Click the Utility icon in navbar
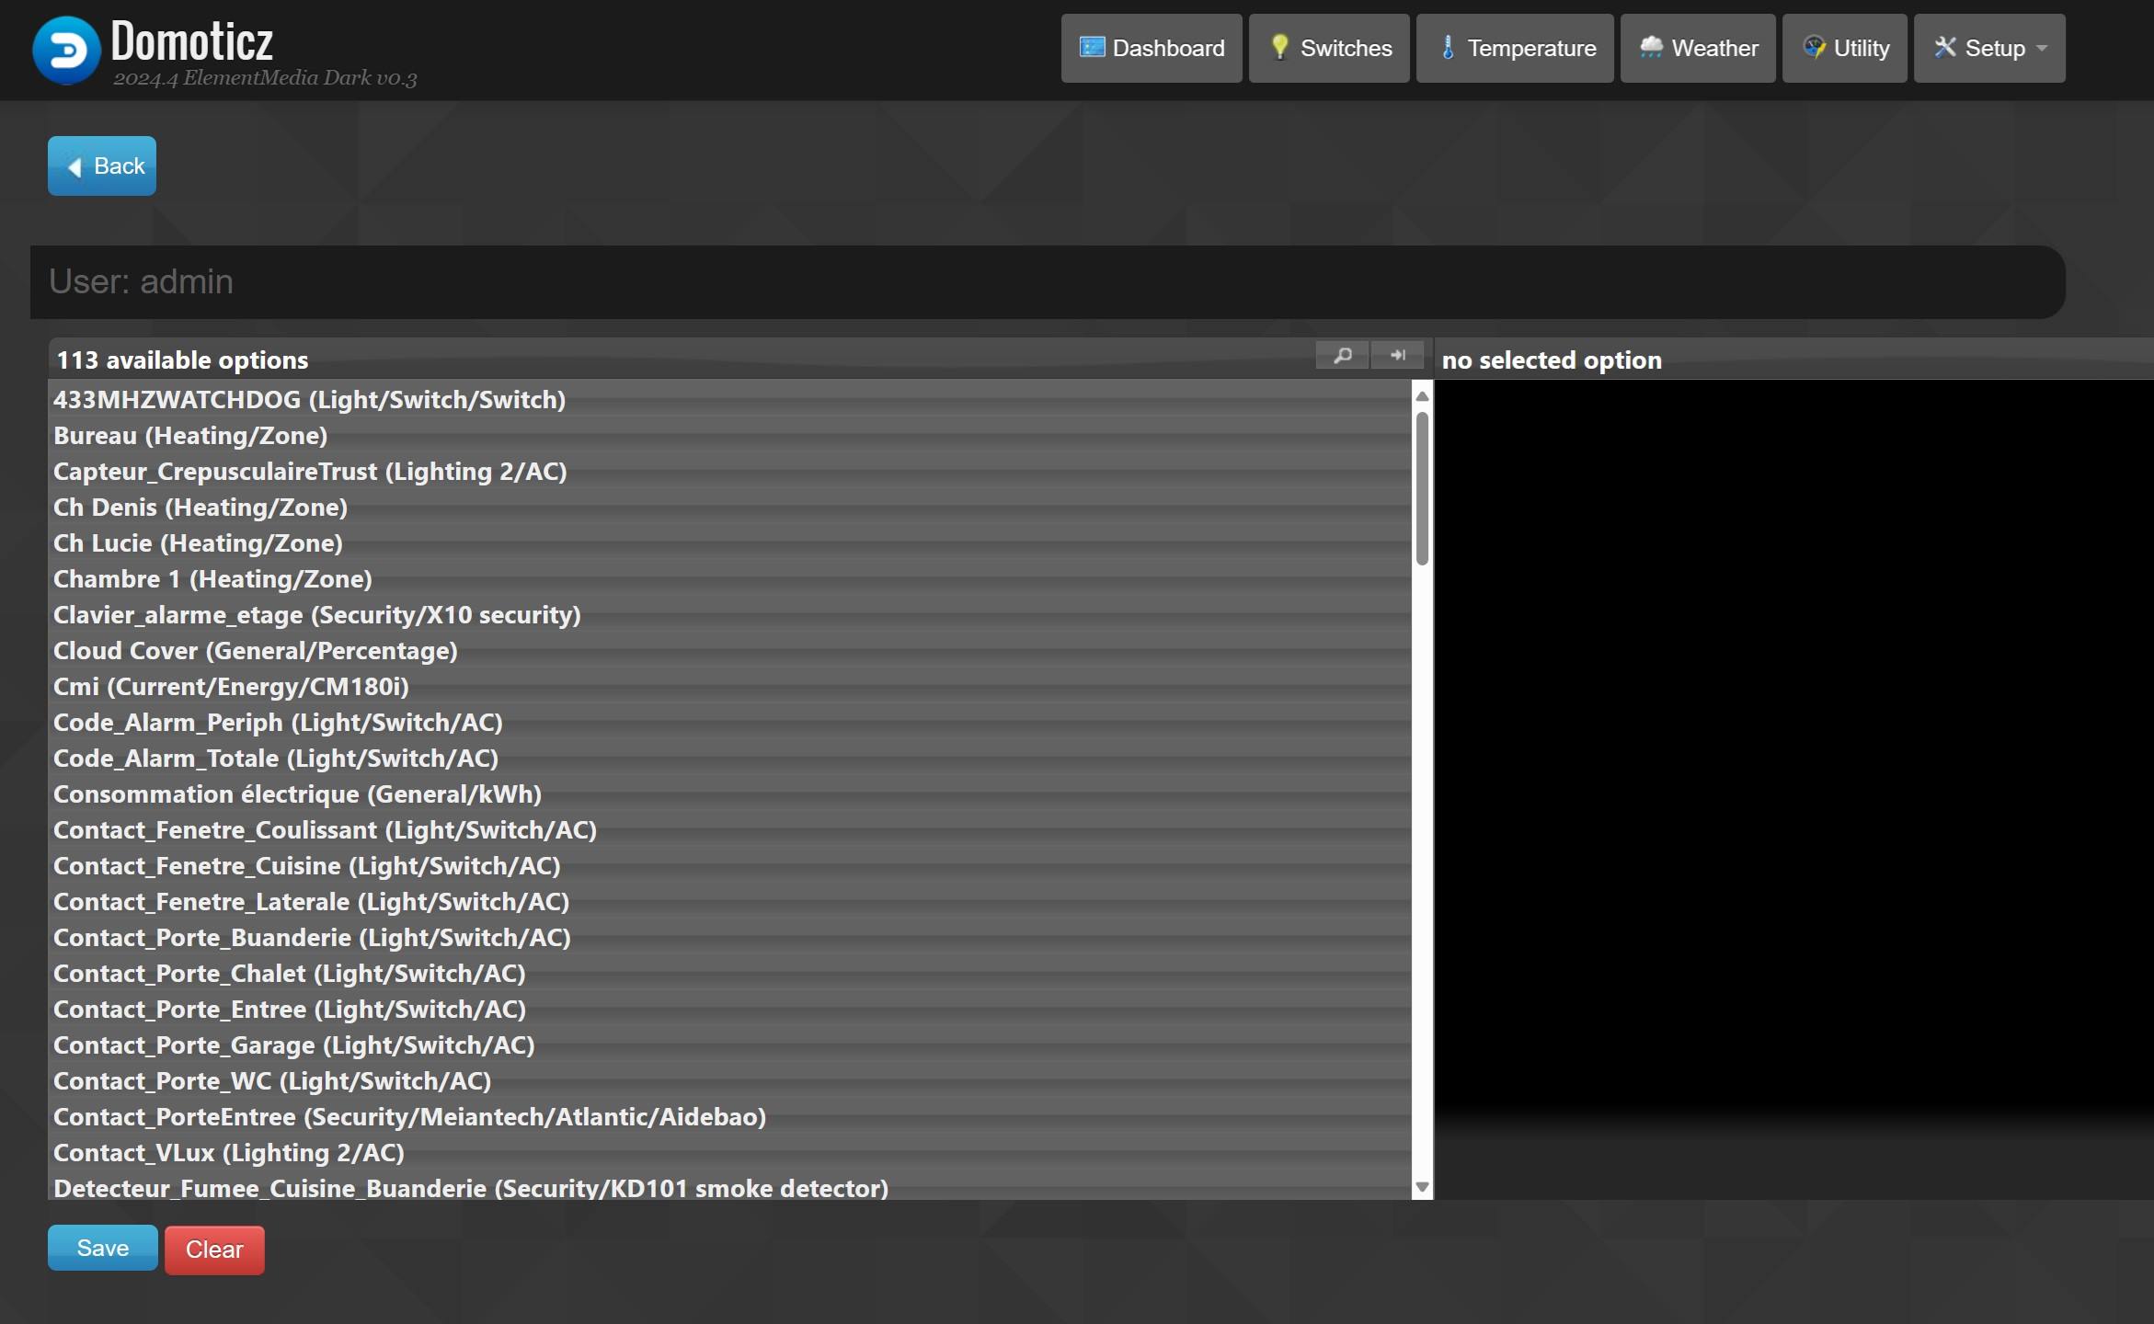 click(x=1816, y=48)
